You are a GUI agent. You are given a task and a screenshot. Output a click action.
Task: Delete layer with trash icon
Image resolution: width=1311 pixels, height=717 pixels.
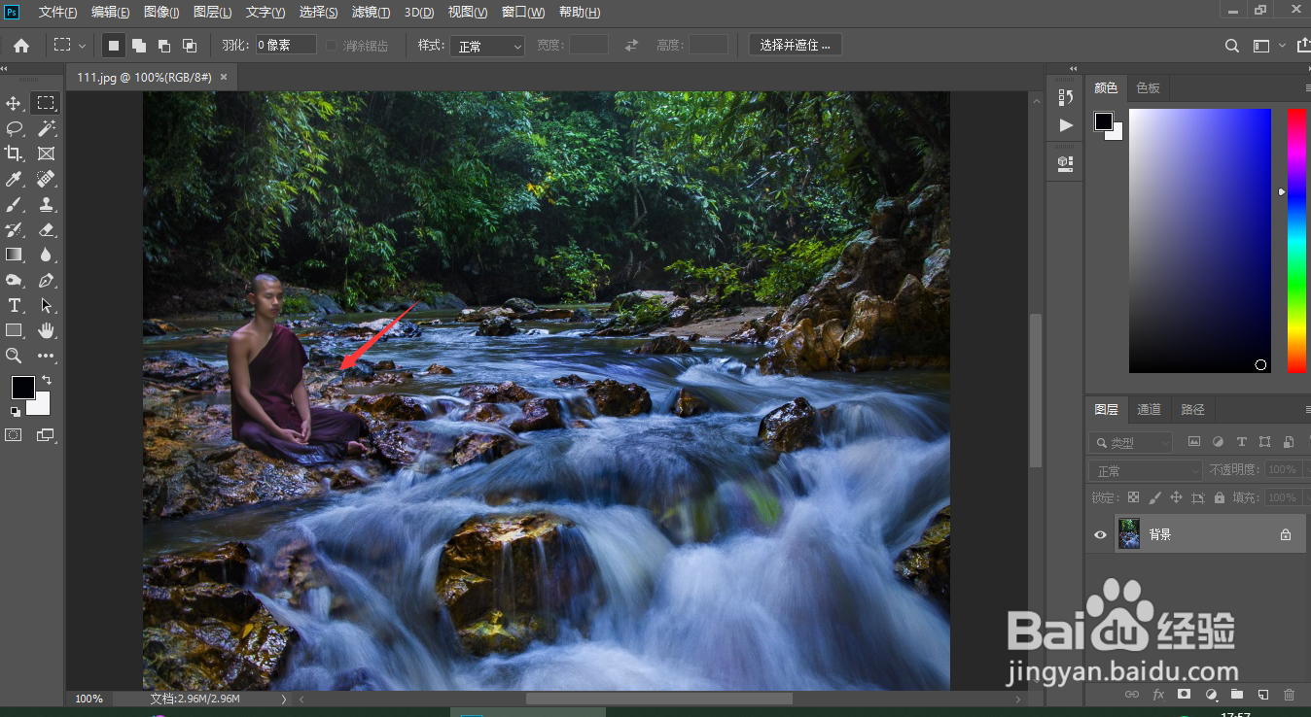[1289, 695]
